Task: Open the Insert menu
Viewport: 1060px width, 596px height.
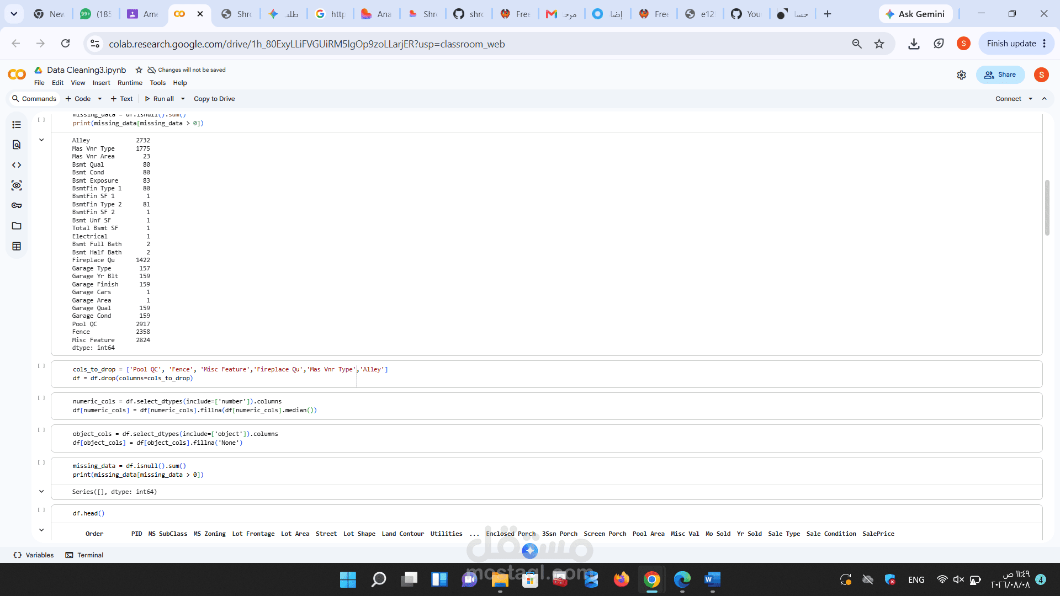Action: (x=101, y=83)
